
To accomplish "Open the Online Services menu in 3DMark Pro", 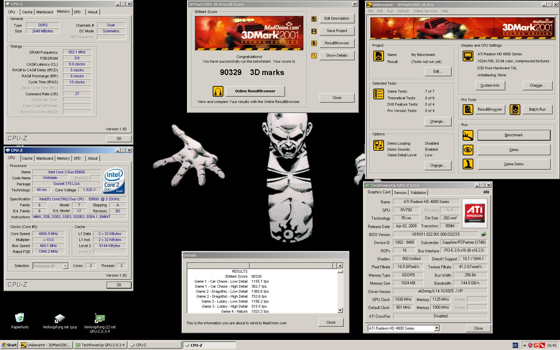I will point(425,11).
